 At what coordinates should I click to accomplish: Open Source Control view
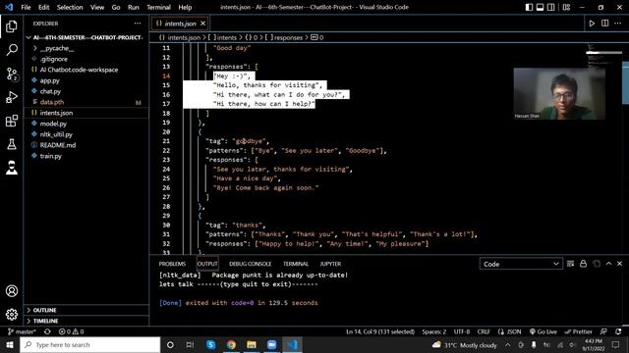(12, 74)
